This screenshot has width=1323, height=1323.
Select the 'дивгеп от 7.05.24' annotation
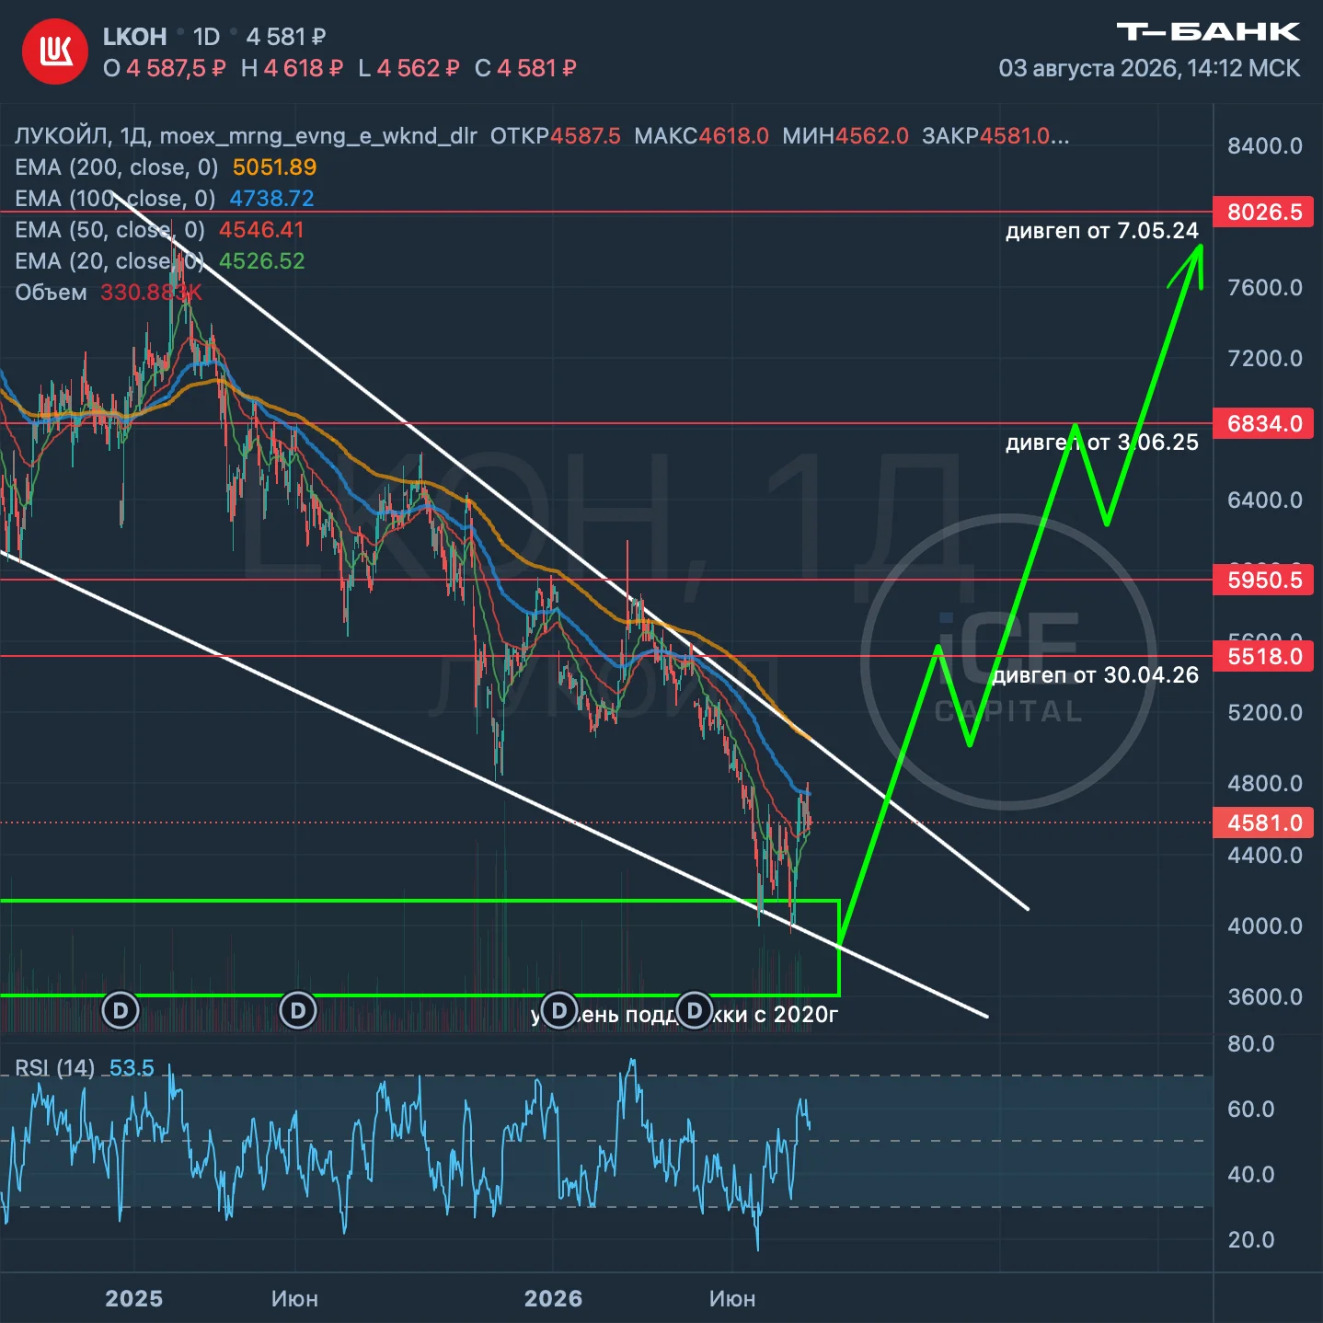1102,230
